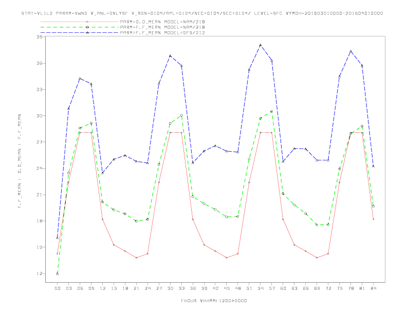
Task: Click y-axis tick value 15
Action: (39, 247)
